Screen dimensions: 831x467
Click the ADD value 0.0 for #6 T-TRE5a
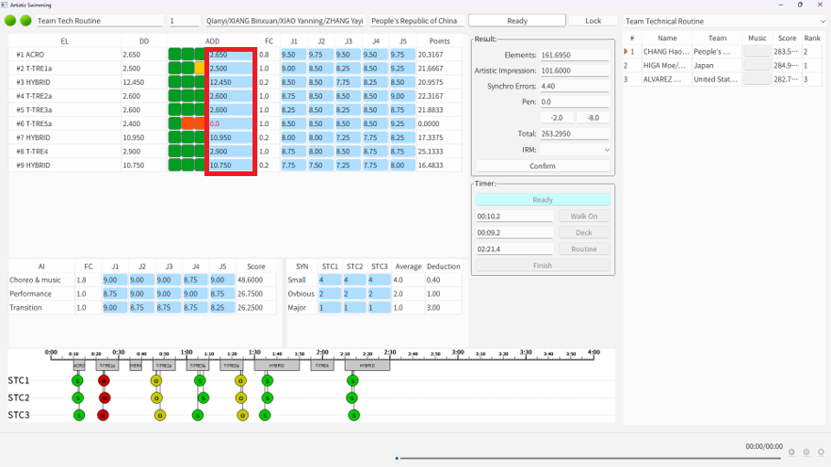(x=231, y=123)
